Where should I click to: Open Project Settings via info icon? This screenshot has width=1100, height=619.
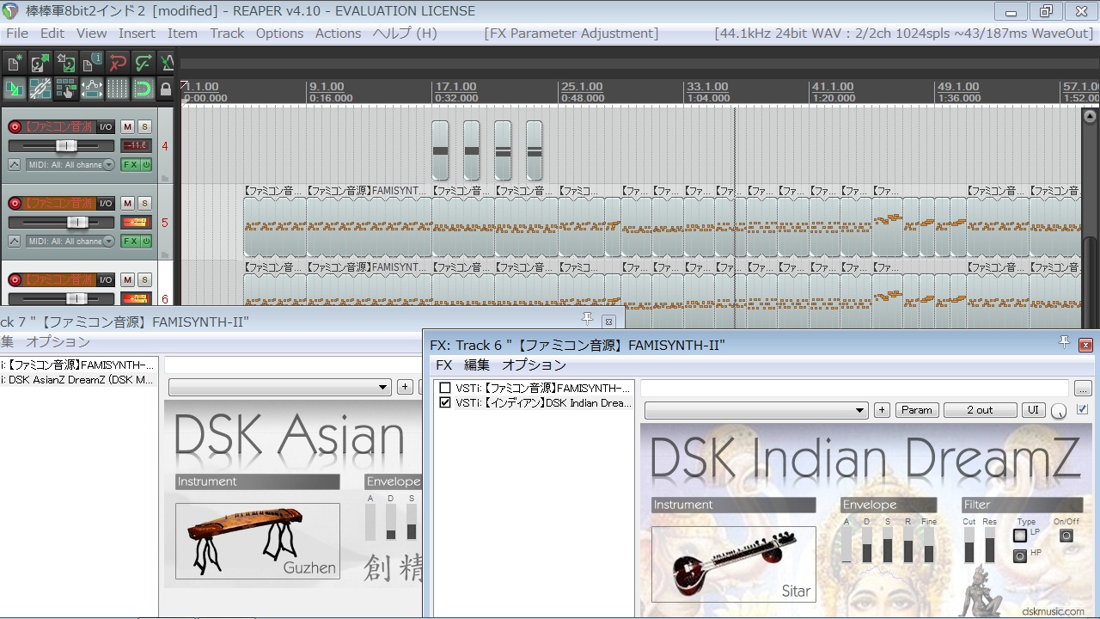click(x=92, y=63)
